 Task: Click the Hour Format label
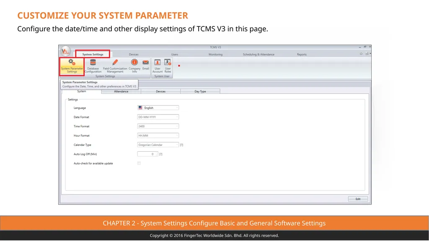[82, 136]
